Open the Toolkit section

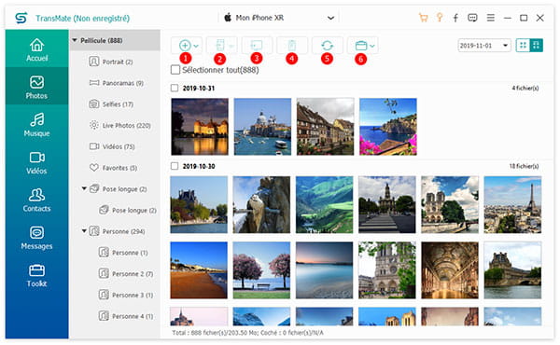click(36, 275)
